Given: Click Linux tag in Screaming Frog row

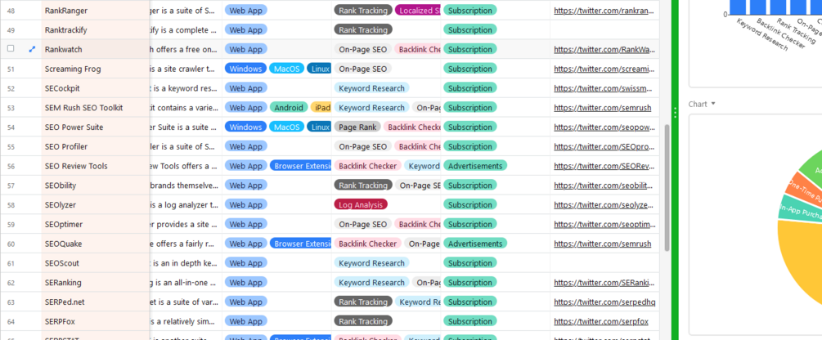Looking at the screenshot, I should 319,69.
